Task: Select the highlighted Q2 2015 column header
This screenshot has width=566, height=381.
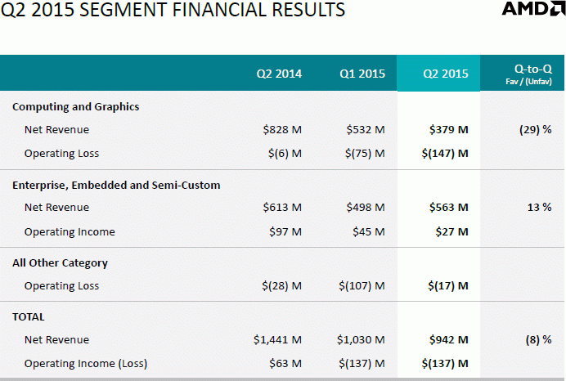Action: click(x=446, y=74)
